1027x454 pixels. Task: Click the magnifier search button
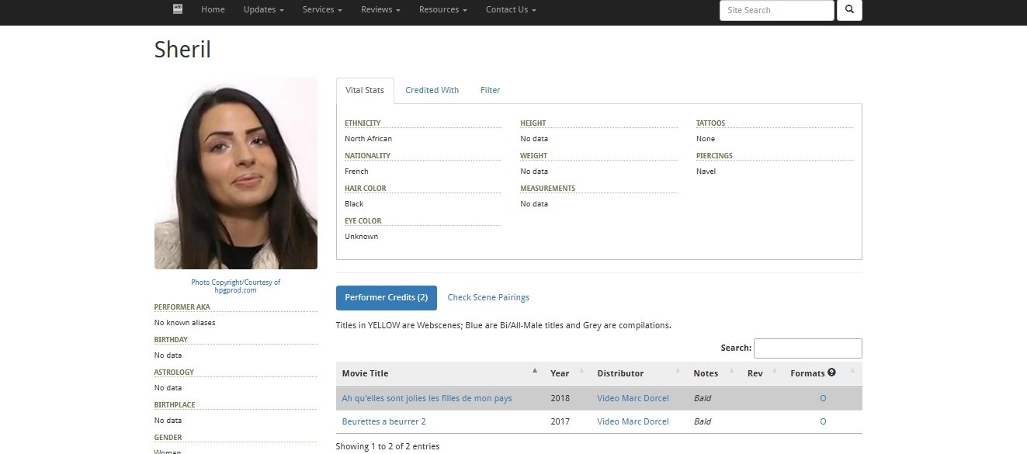click(849, 10)
